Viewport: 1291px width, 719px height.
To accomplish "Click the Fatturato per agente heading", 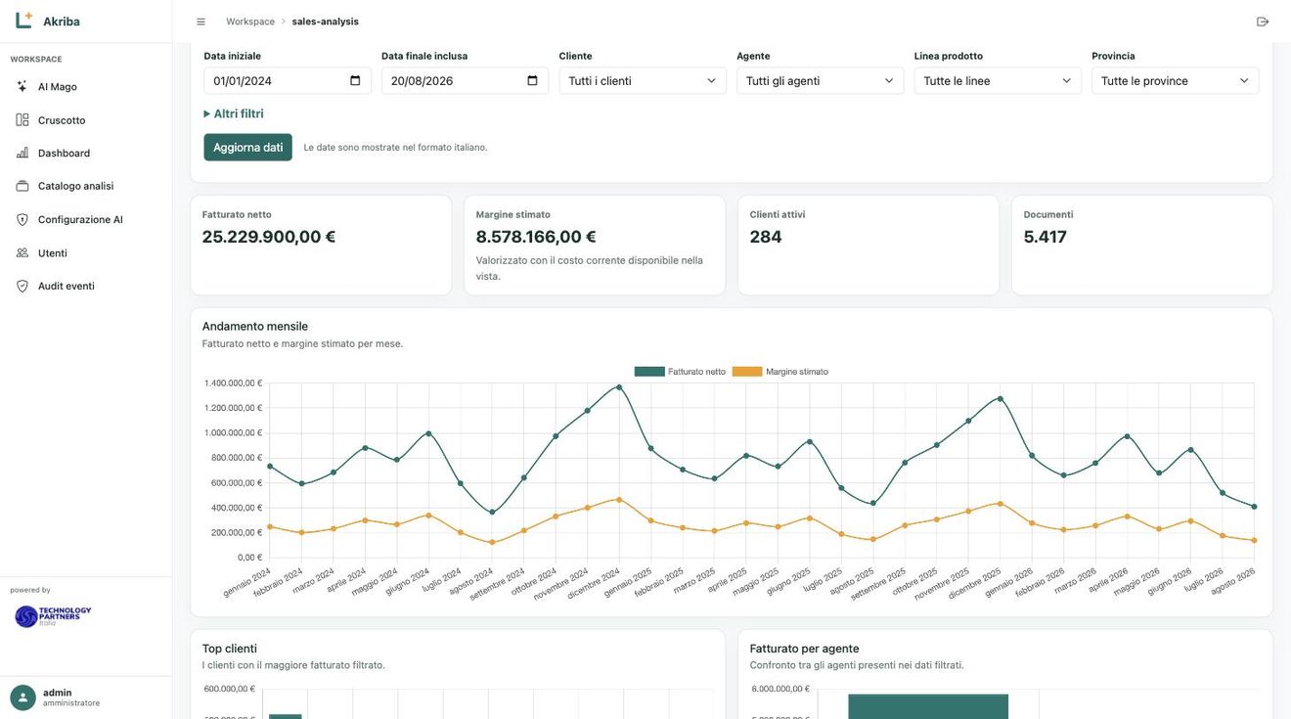I will [805, 649].
